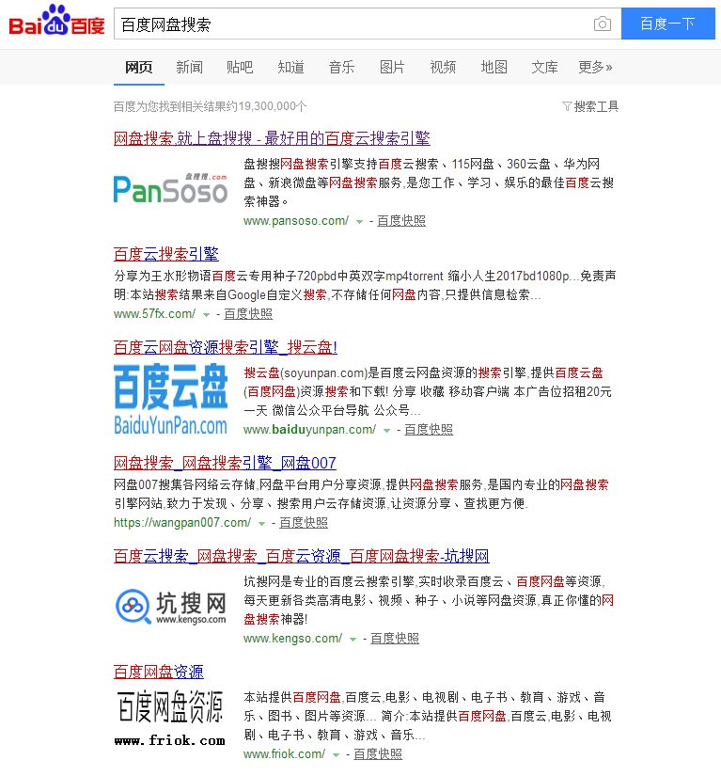Click the filter funnel icon beside 搜索工具
The height and width of the screenshot is (776, 721).
(x=567, y=106)
